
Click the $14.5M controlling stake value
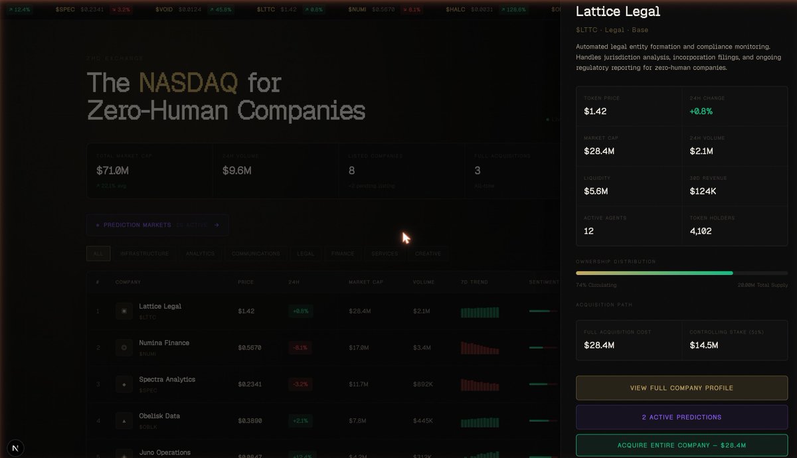(704, 345)
